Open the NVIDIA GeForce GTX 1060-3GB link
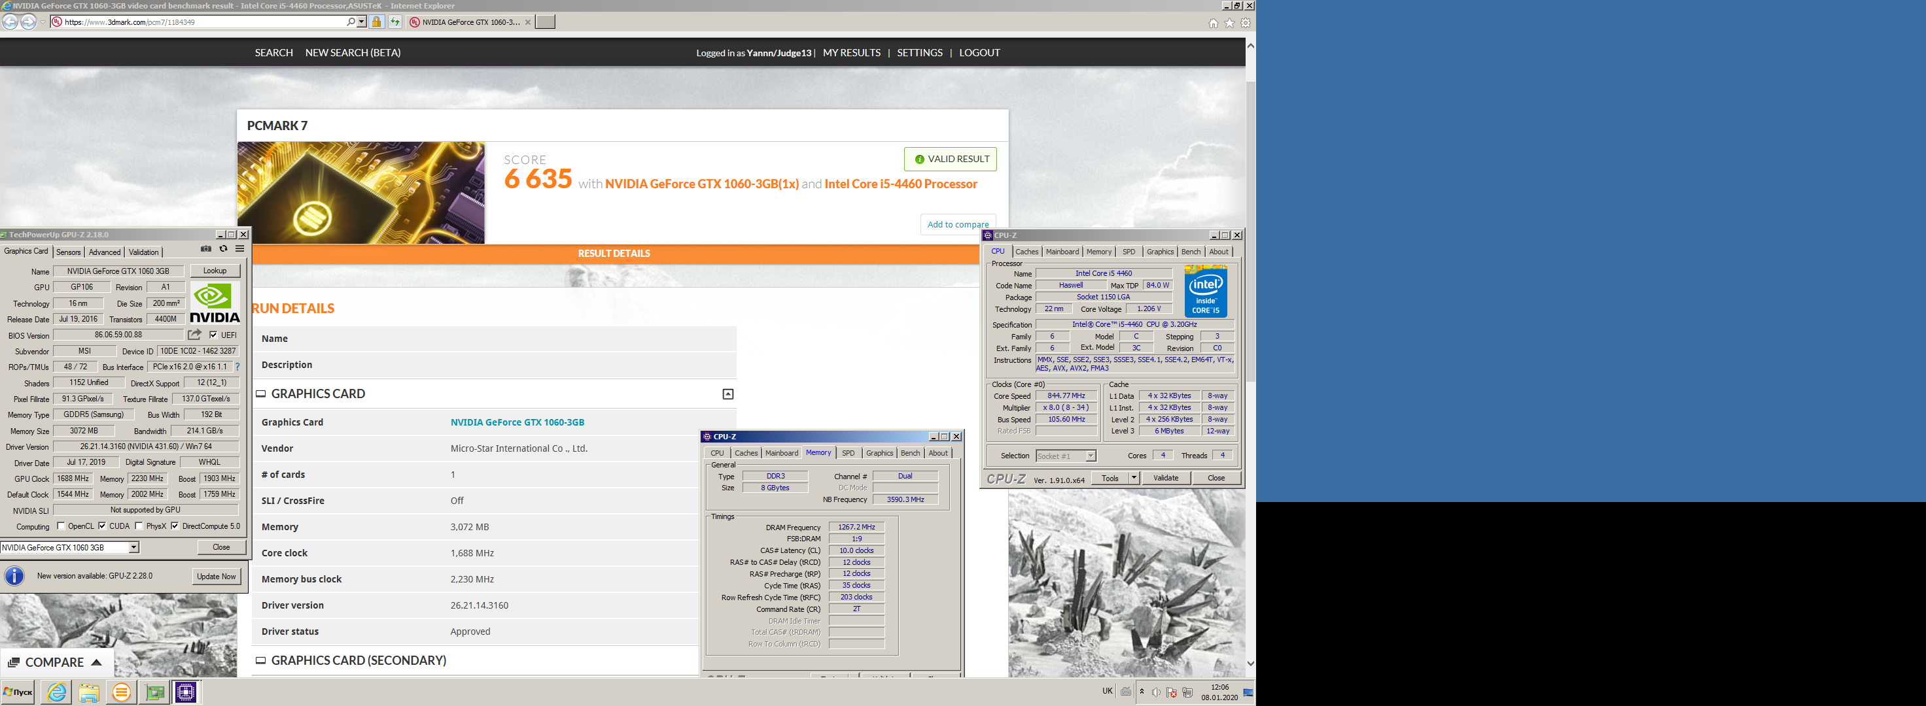The image size is (1926, 706). pos(517,422)
